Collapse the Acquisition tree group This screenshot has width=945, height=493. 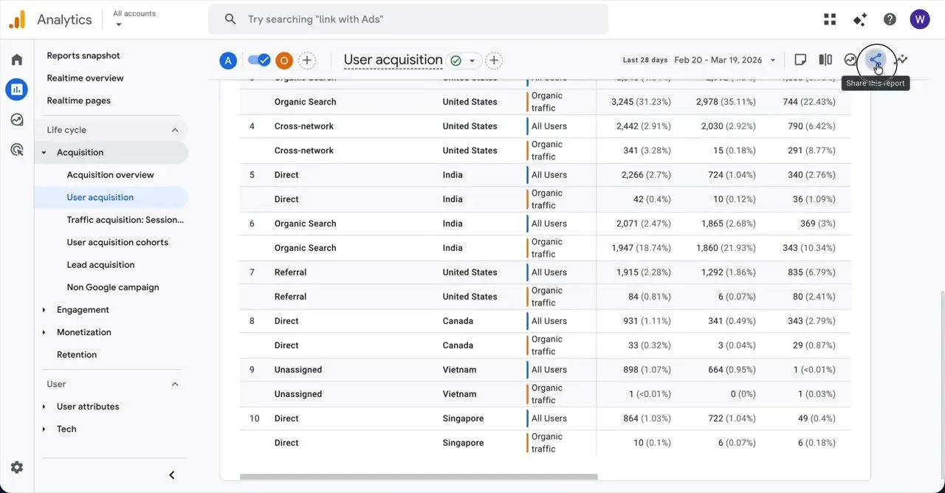44,153
